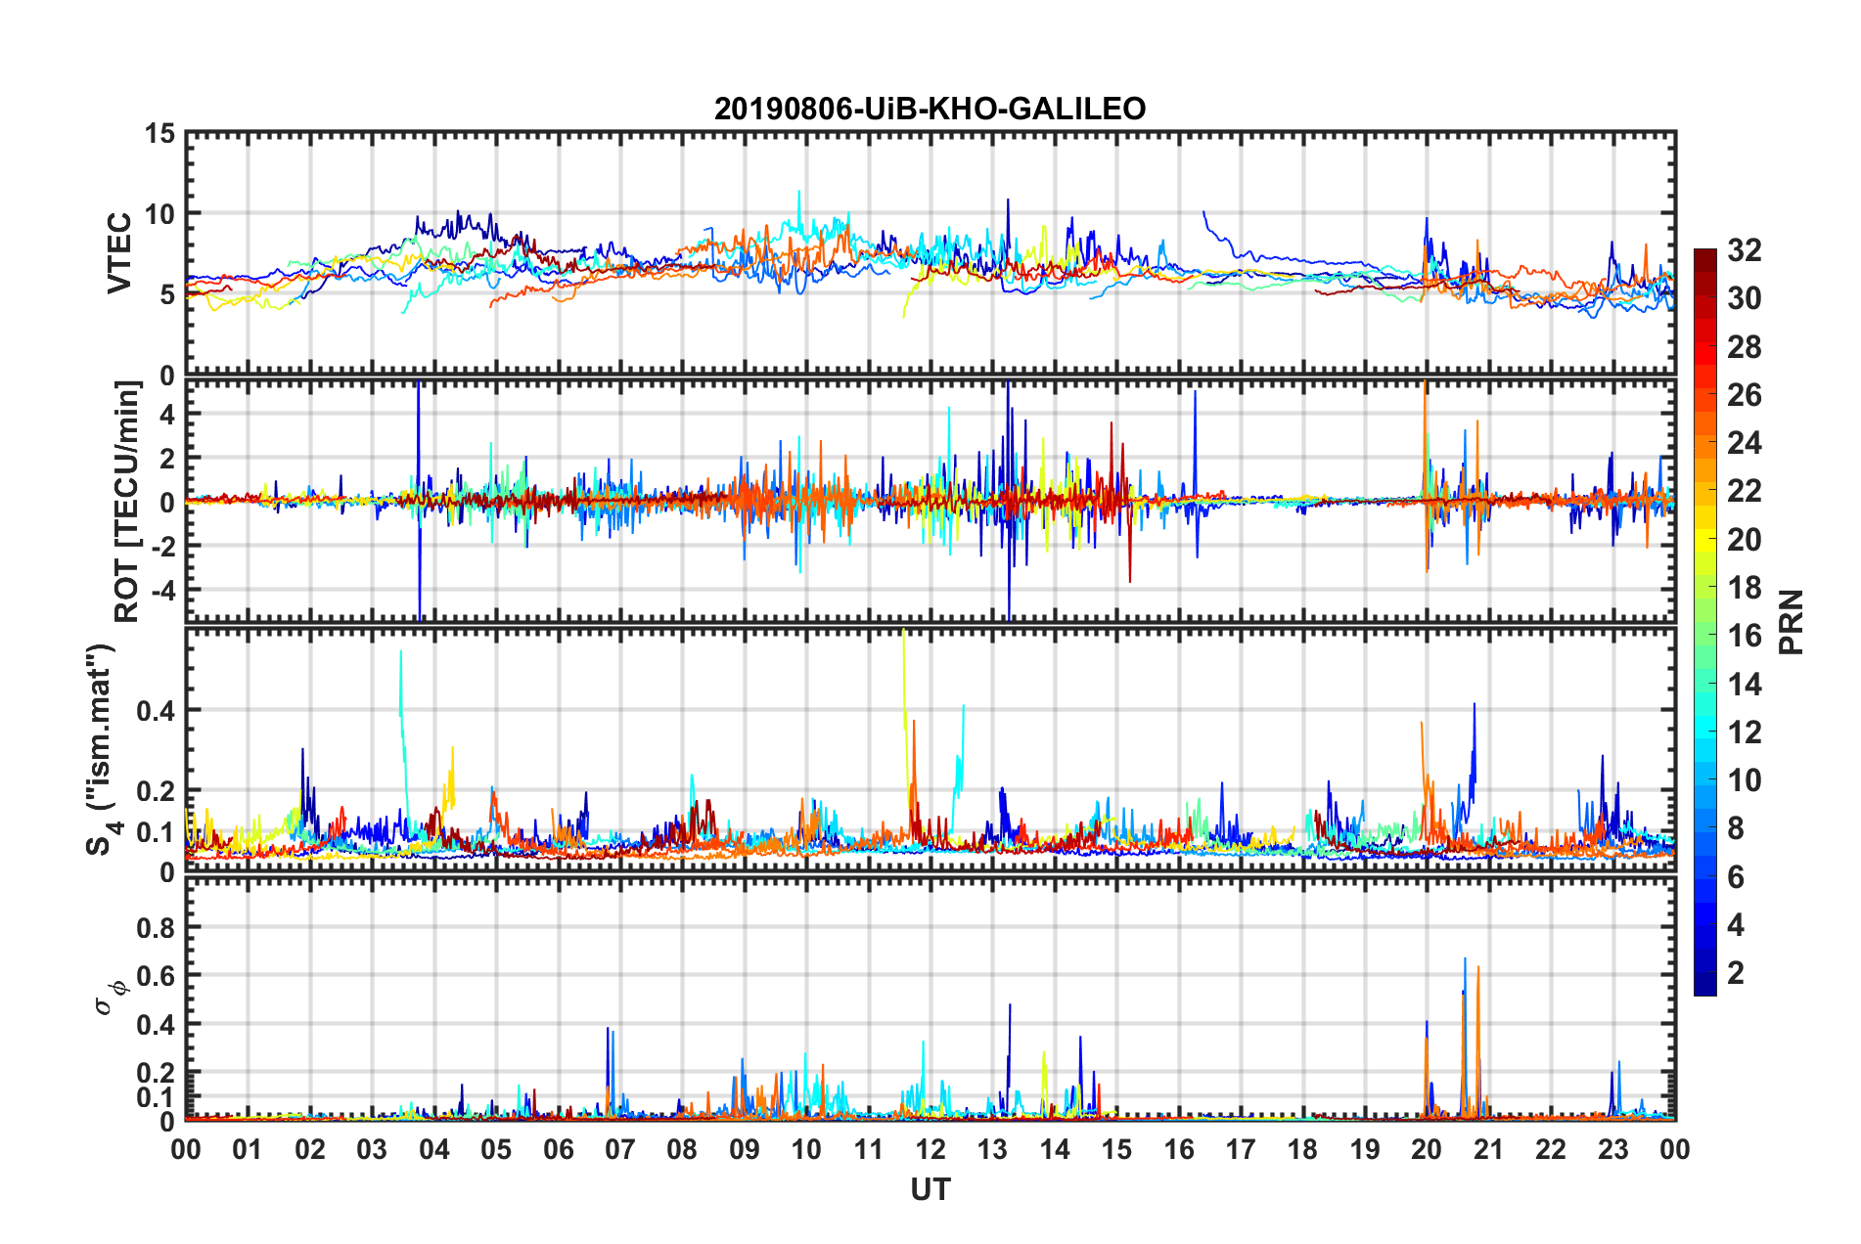Click the x-axis hour label 03
Screen dimensions: 1861x1244
point(372,1149)
